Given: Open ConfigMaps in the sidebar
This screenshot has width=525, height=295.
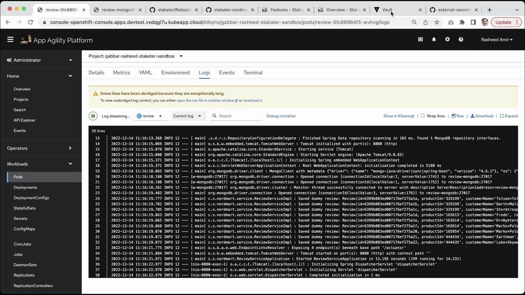Looking at the screenshot, I should (25, 229).
